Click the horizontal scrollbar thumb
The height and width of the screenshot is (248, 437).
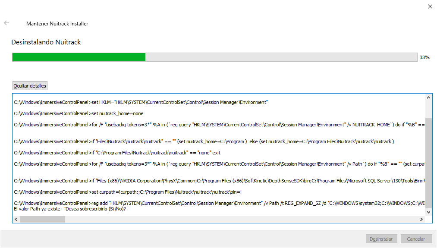click(42, 219)
